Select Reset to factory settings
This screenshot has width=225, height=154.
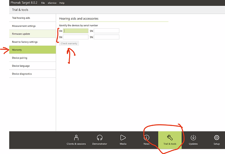[33, 42]
